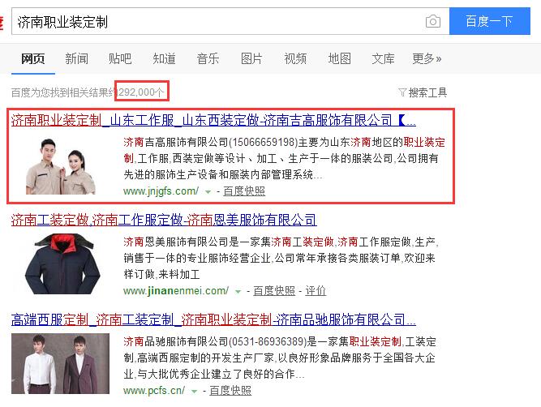The height and width of the screenshot is (407, 541).
Task: Click the 评价 link
Action: pos(316,291)
